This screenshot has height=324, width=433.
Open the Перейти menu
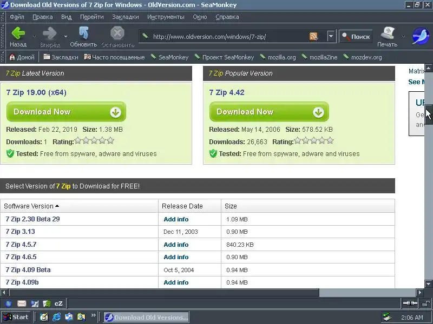pos(91,17)
